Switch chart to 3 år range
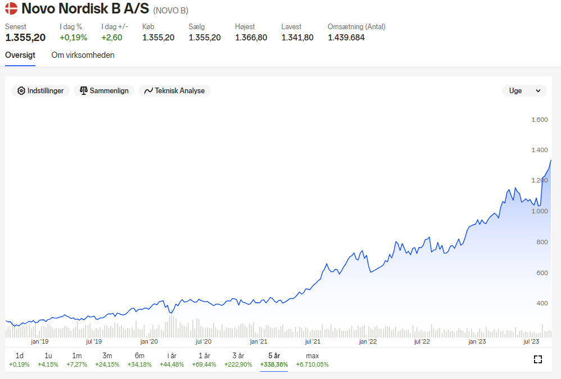The width and height of the screenshot is (561, 379). click(x=238, y=360)
